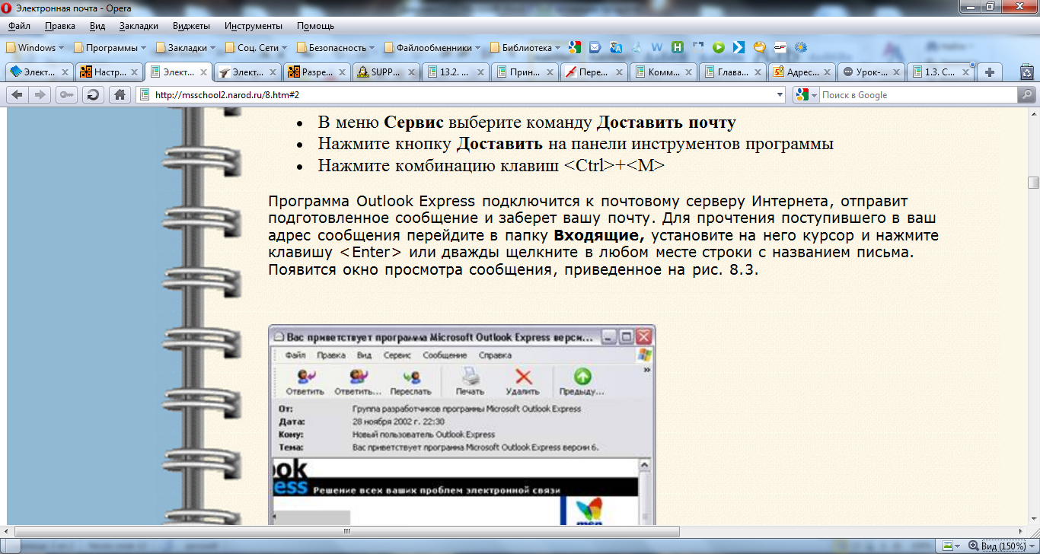Switch to the Прин... tab
1040x554 pixels.
525,72
